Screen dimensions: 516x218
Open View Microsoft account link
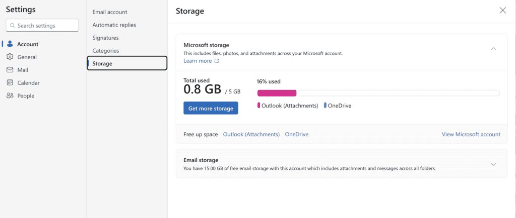[x=471, y=135]
